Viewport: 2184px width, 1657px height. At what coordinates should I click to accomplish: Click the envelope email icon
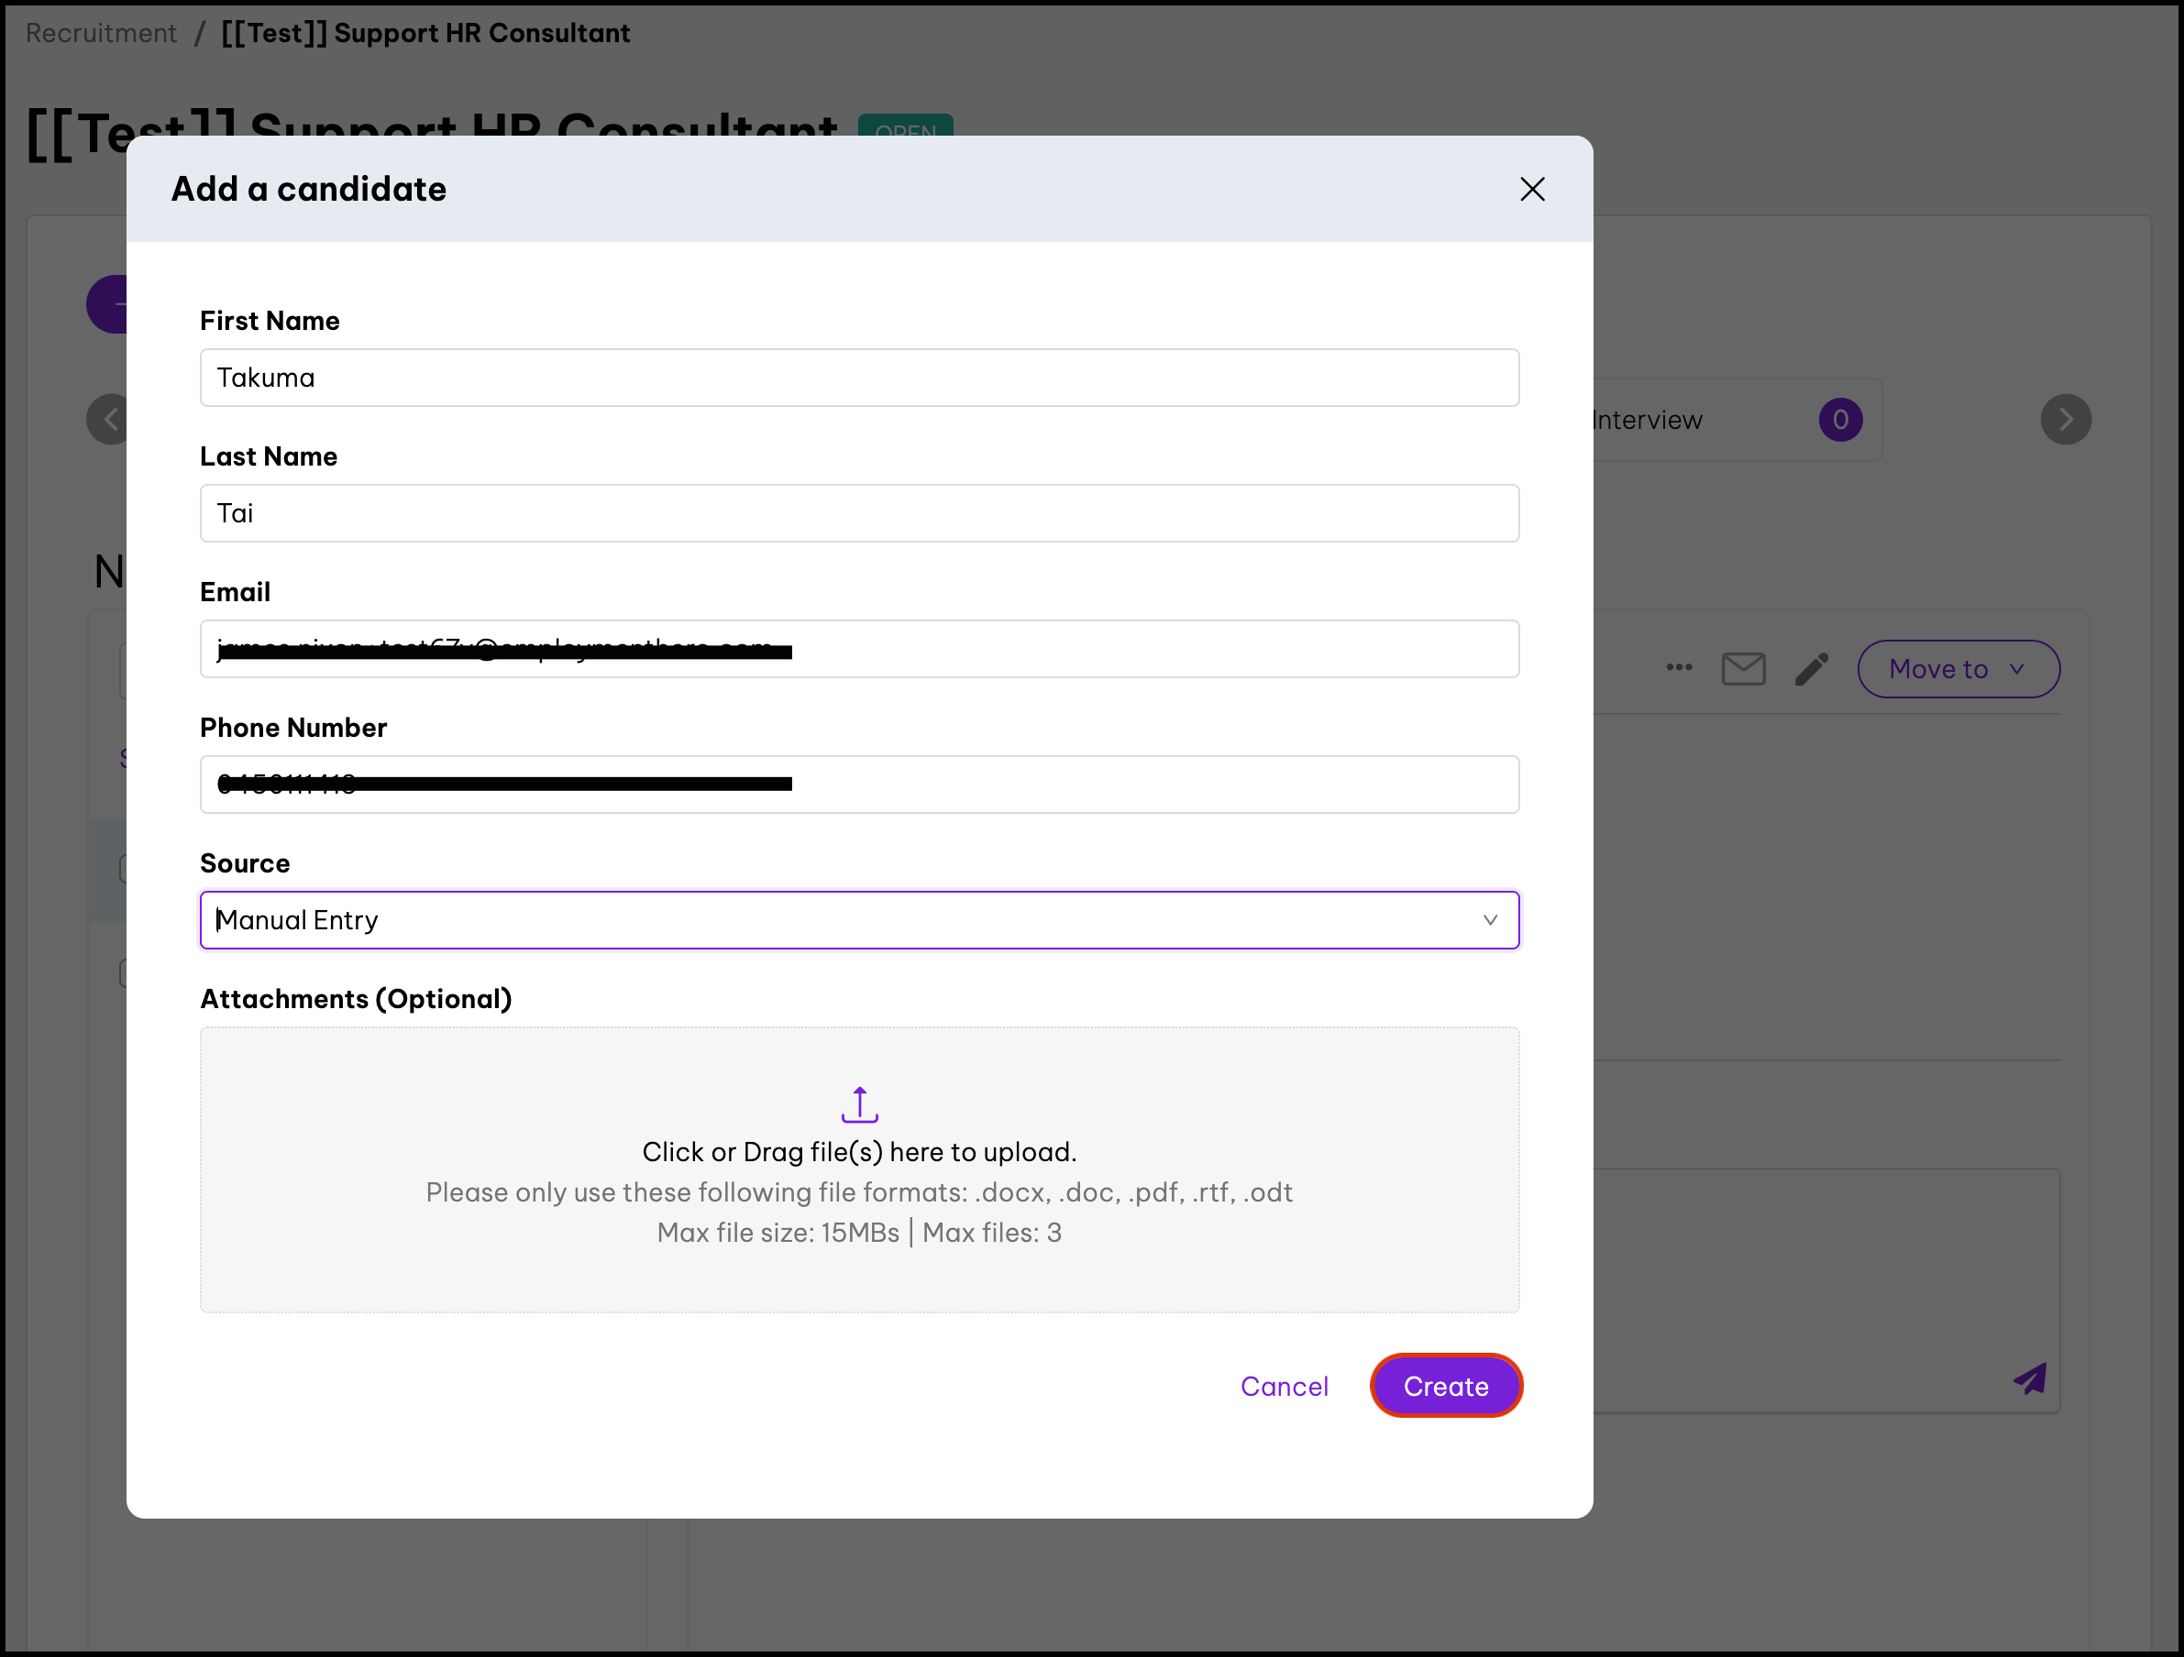click(1743, 669)
